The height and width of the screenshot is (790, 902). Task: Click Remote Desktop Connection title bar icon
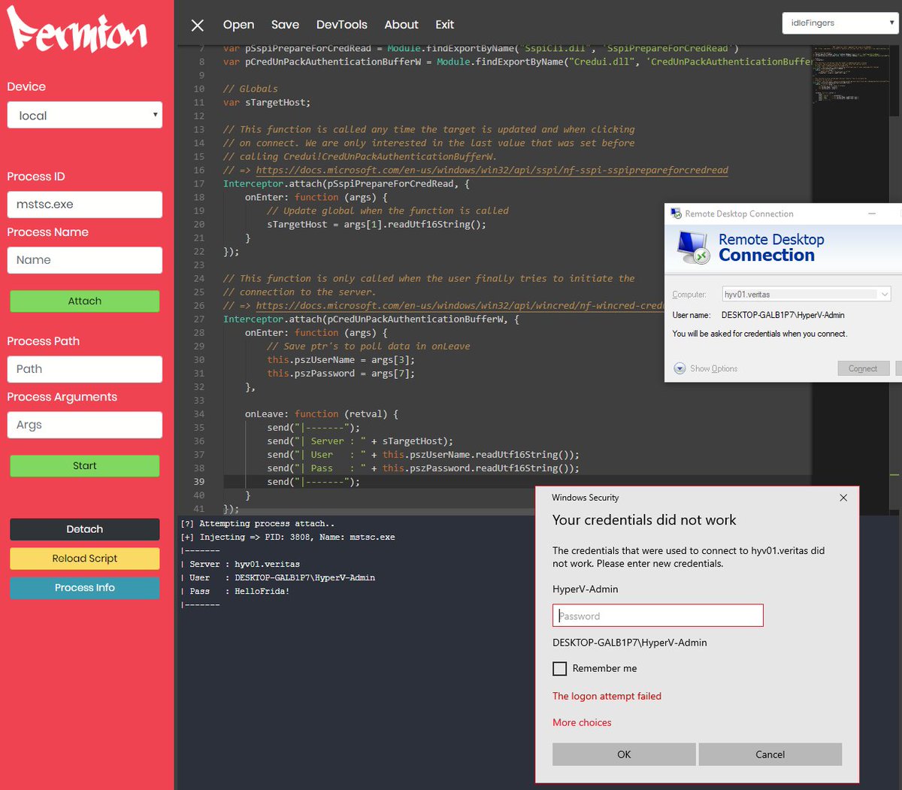point(675,213)
